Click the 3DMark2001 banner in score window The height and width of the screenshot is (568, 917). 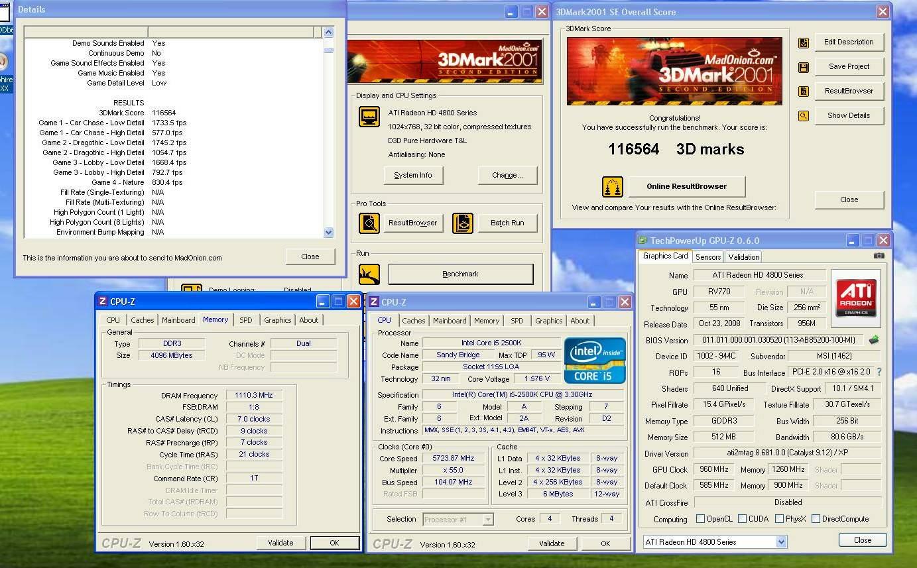click(674, 71)
